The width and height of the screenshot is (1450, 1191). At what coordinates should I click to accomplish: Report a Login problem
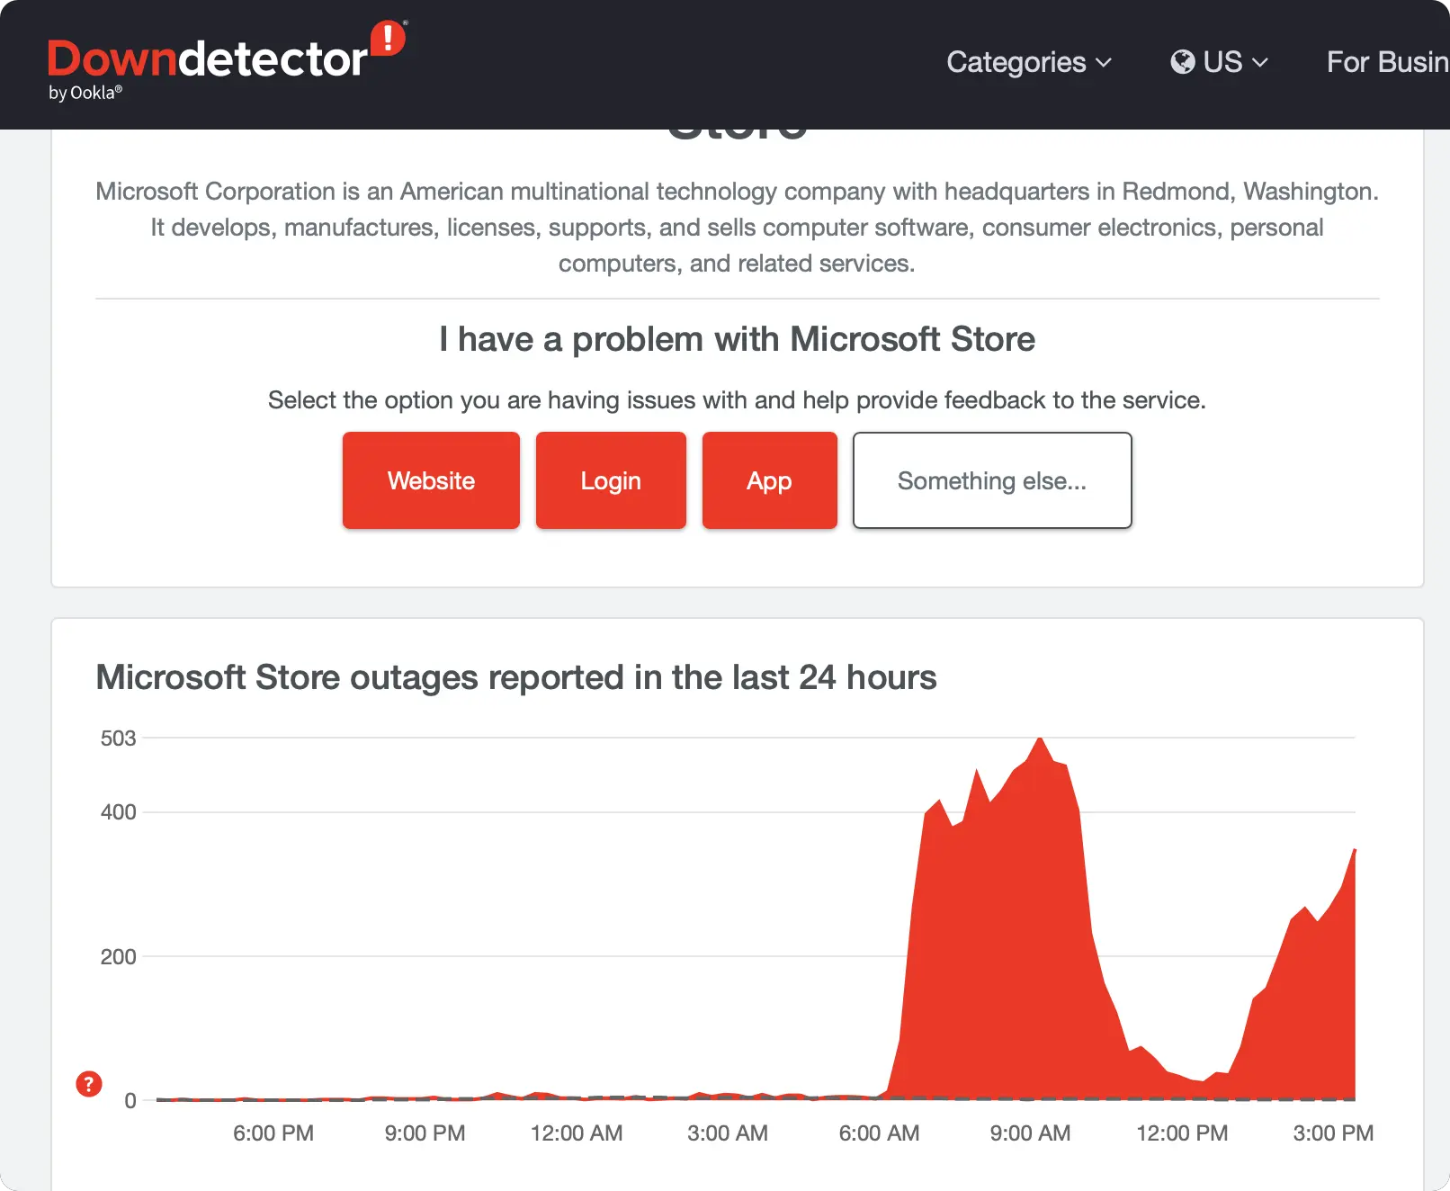611,480
